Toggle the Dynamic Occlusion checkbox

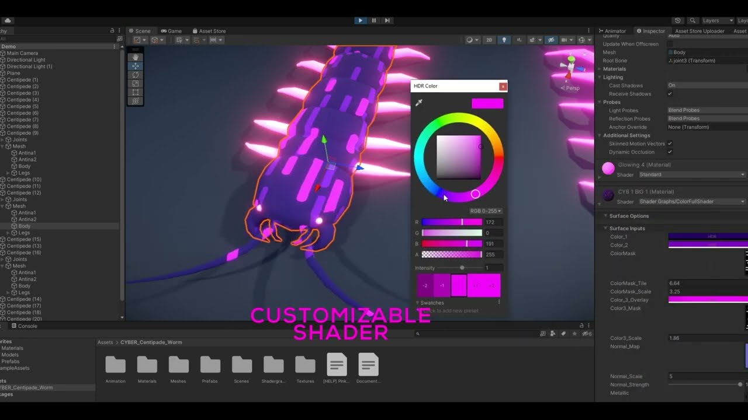pyautogui.click(x=670, y=152)
